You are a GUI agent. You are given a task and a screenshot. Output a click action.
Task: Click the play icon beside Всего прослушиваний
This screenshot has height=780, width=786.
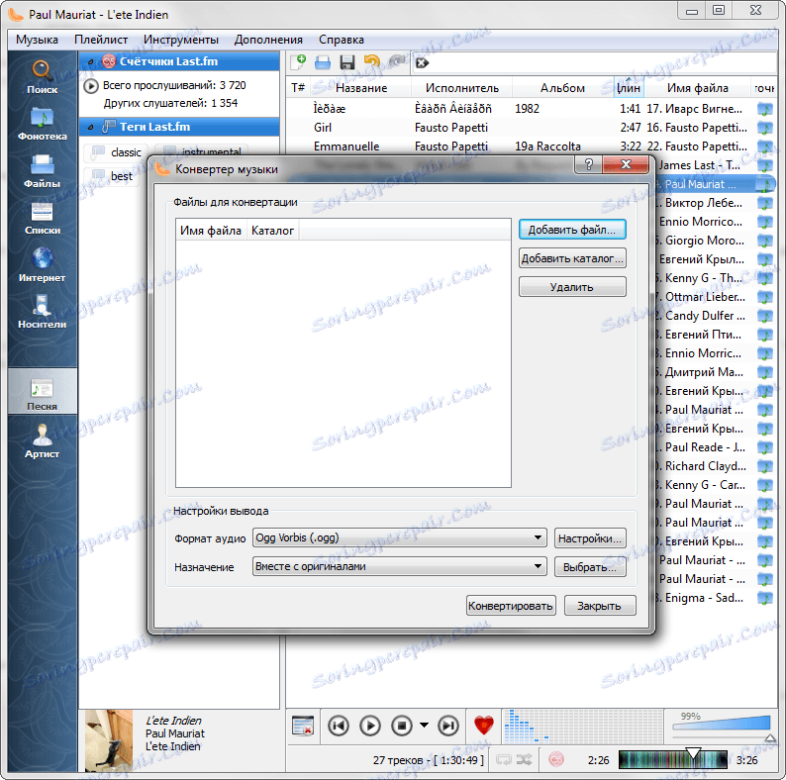point(91,86)
